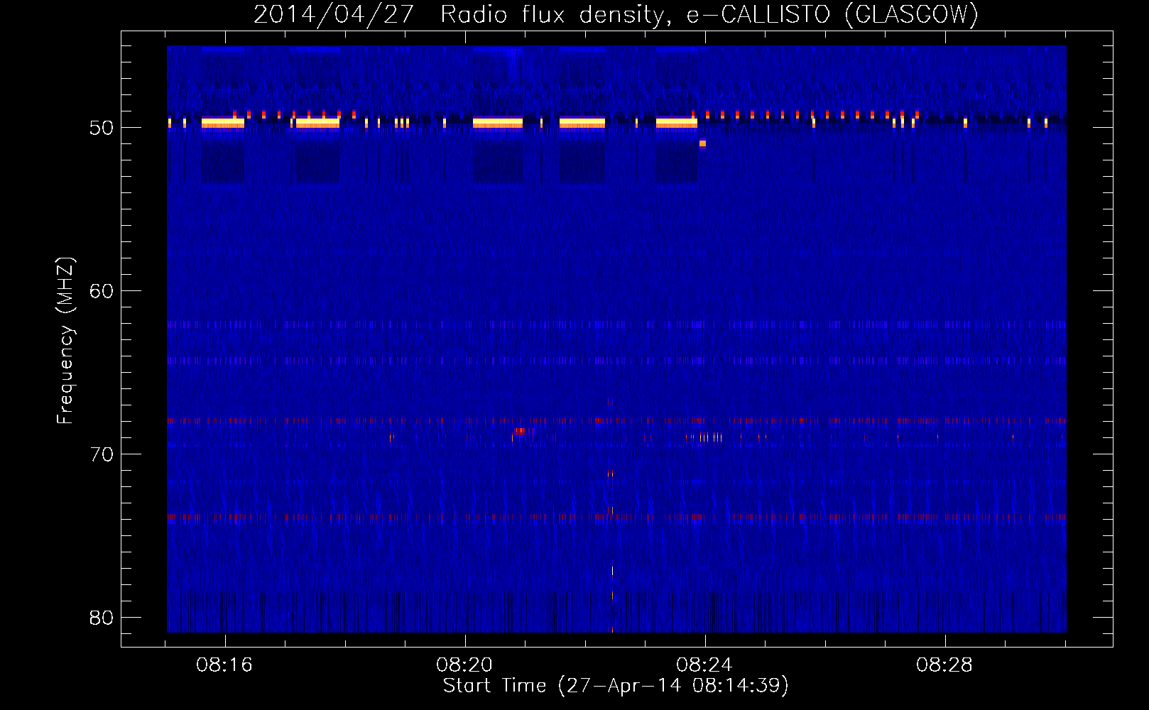
Task: Click the "70" frequency tick label
Action: pyautogui.click(x=102, y=454)
